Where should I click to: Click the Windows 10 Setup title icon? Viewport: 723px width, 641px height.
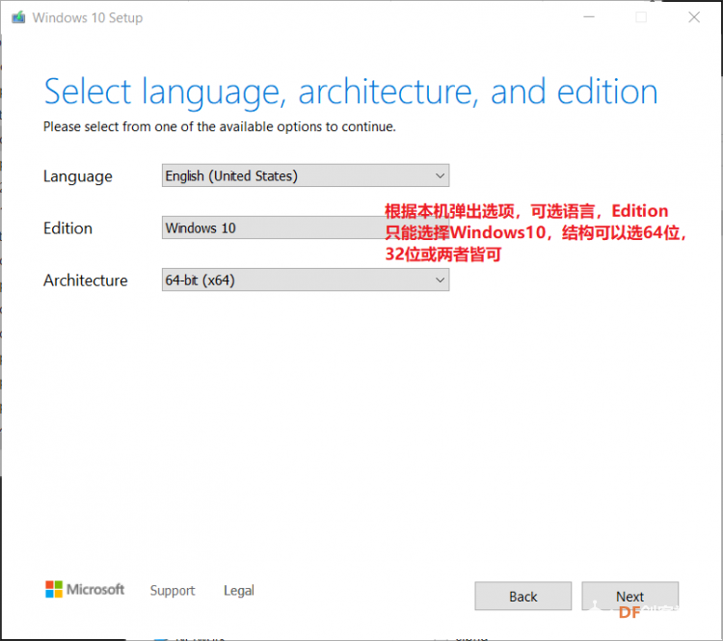tap(18, 17)
